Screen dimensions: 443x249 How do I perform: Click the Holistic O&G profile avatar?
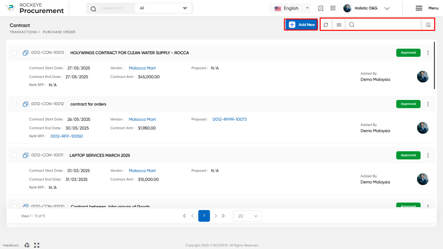(x=347, y=8)
